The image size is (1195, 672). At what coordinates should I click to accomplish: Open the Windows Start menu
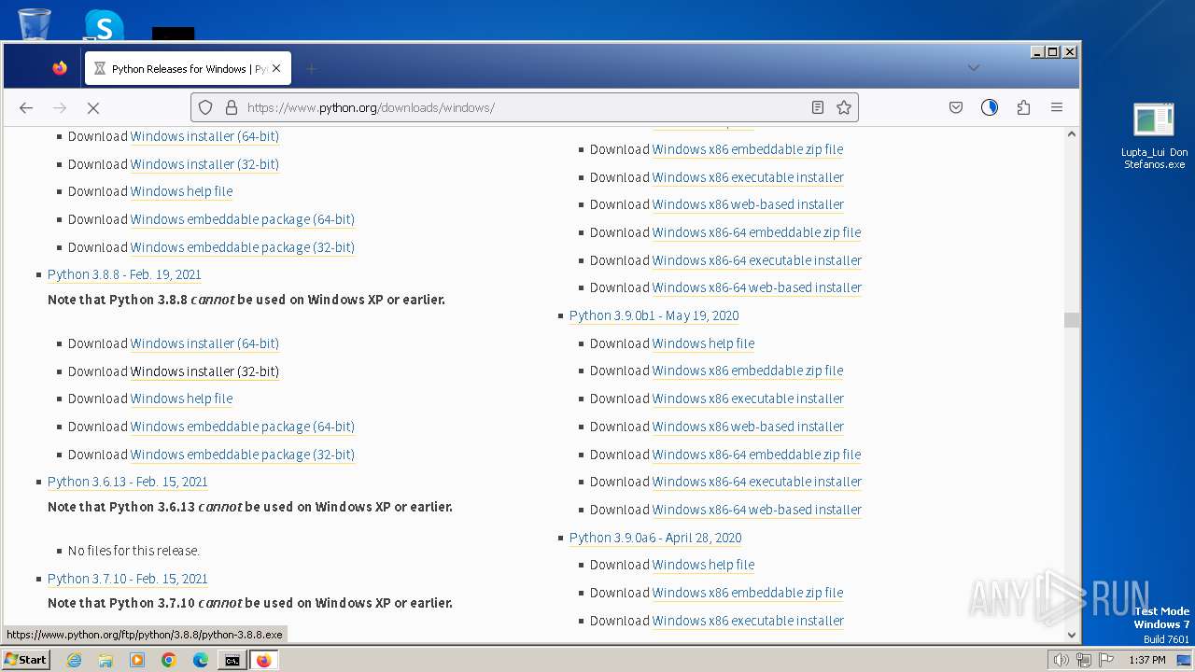click(x=25, y=659)
